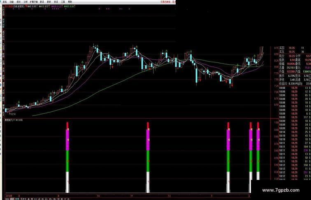Click the 最高 label in quote panel
This screenshot has width=311, height=200.
pyautogui.click(x=298, y=60)
